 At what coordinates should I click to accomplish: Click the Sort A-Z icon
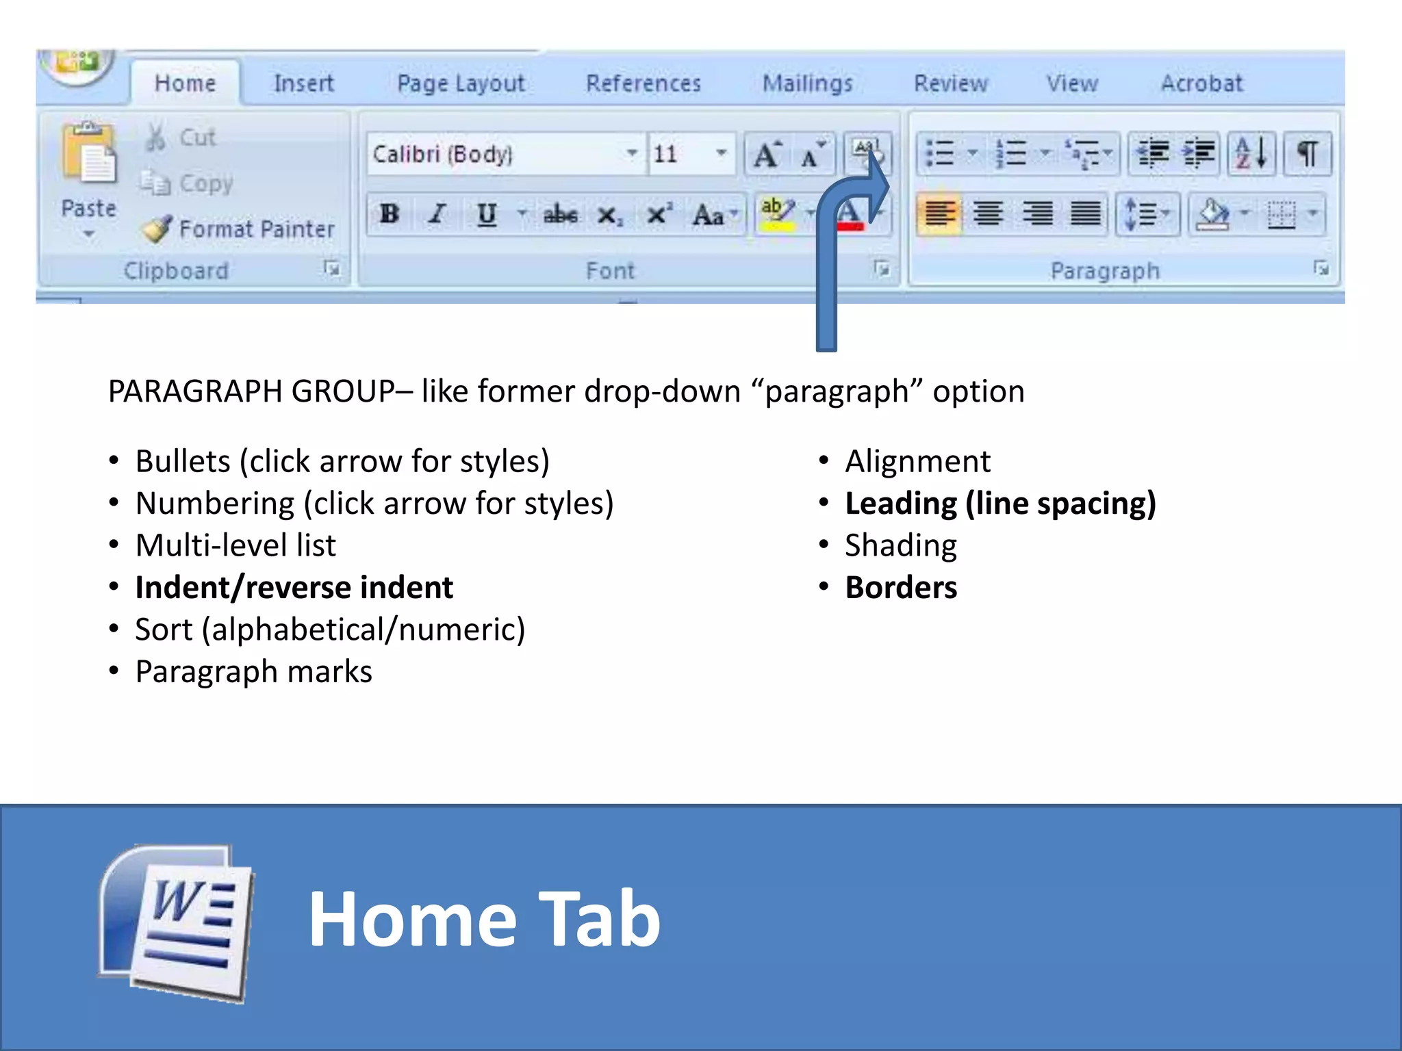pyautogui.click(x=1251, y=153)
